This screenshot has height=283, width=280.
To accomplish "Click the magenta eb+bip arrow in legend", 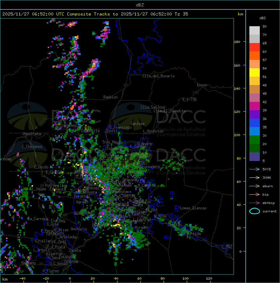I will pyautogui.click(x=254, y=203).
